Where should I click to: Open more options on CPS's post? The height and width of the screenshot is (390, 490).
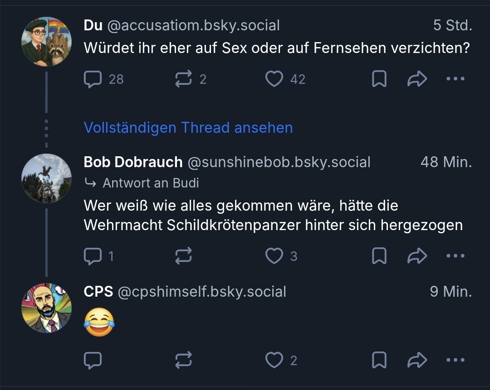[x=455, y=361]
